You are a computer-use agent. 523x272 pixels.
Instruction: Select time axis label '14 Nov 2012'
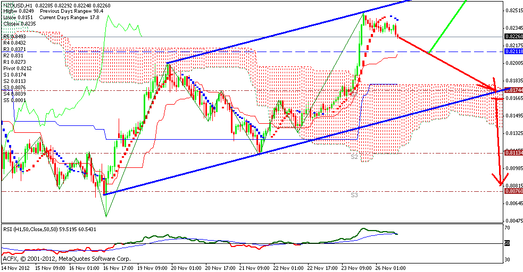15,268
